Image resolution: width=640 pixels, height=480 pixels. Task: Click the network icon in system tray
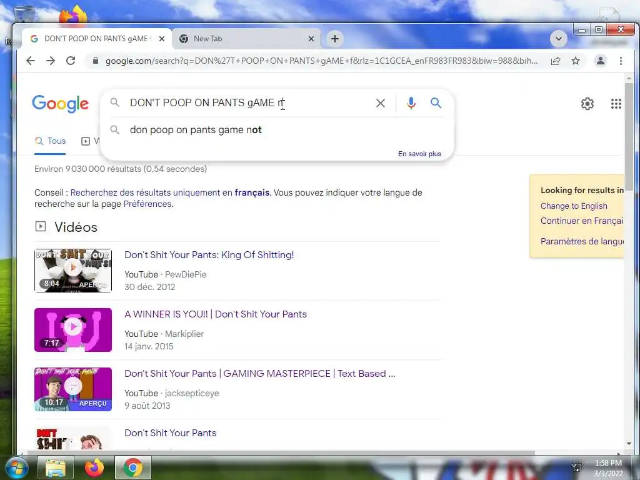(x=577, y=467)
